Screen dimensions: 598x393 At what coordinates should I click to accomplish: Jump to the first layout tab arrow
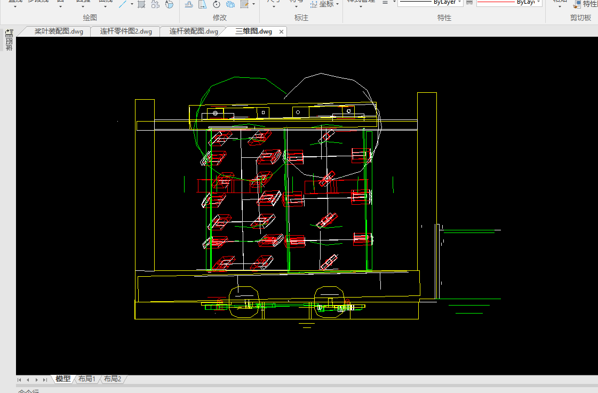(x=19, y=380)
